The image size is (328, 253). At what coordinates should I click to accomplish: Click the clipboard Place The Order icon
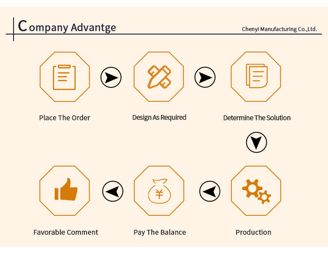(64, 77)
